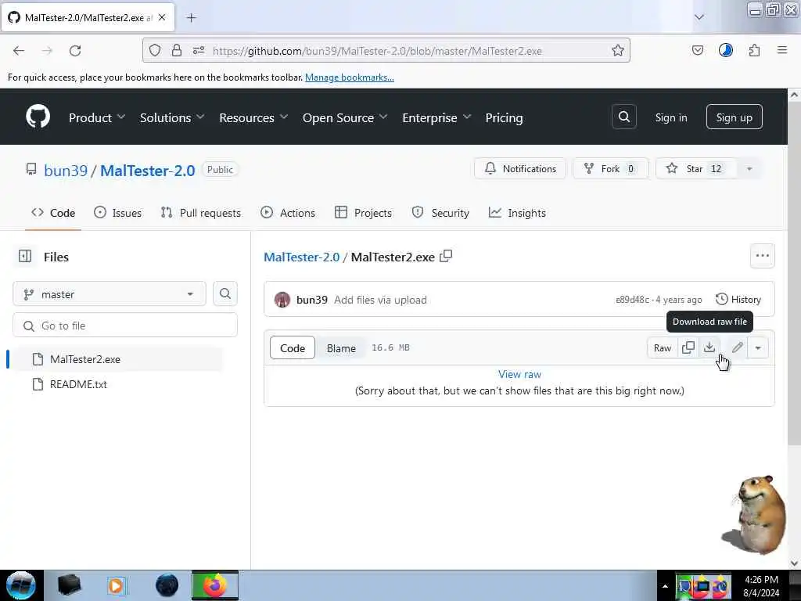Open the GitHub search magnifier icon
The height and width of the screenshot is (601, 801).
(x=623, y=117)
